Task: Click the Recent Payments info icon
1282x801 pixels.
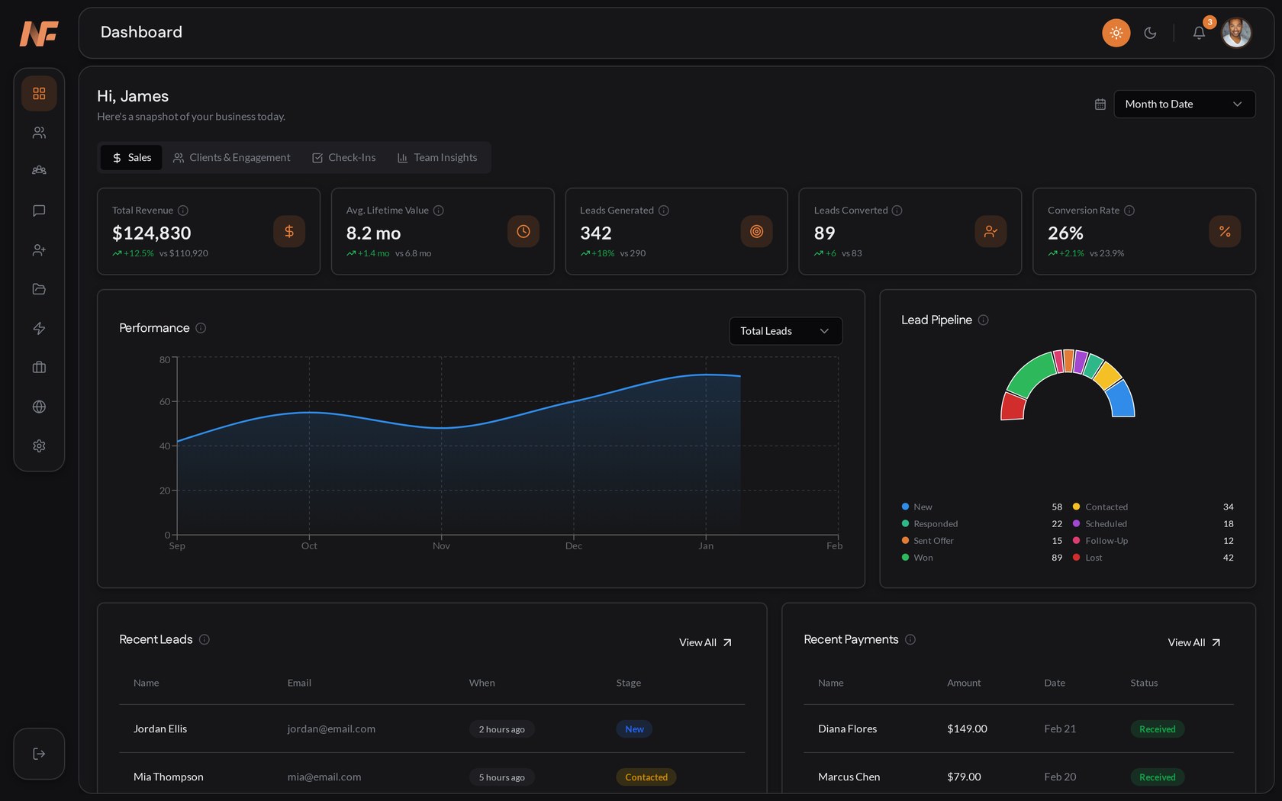Action: [910, 639]
